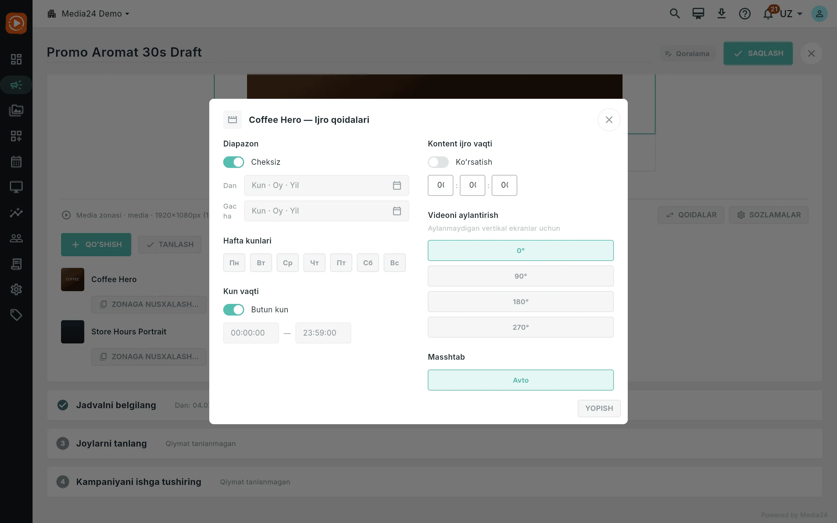Choose the Avto scale option
The width and height of the screenshot is (837, 523).
click(x=521, y=380)
